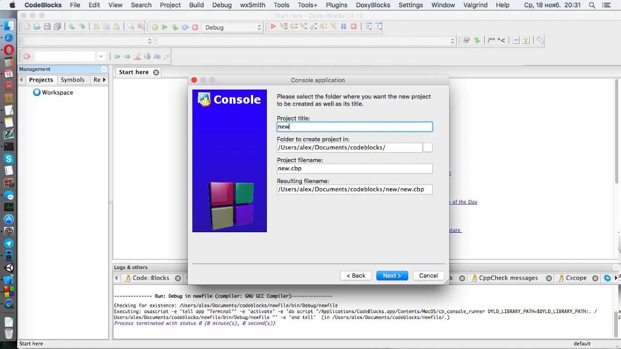This screenshot has width=621, height=349.
Task: Open the wxSmith menu
Action: [253, 5]
